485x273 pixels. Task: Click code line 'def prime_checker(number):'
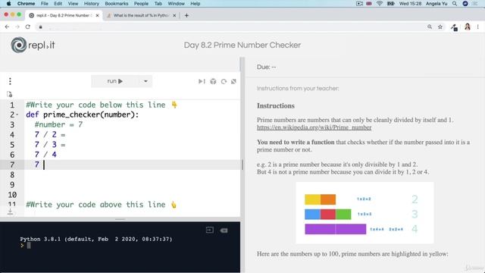[83, 115]
